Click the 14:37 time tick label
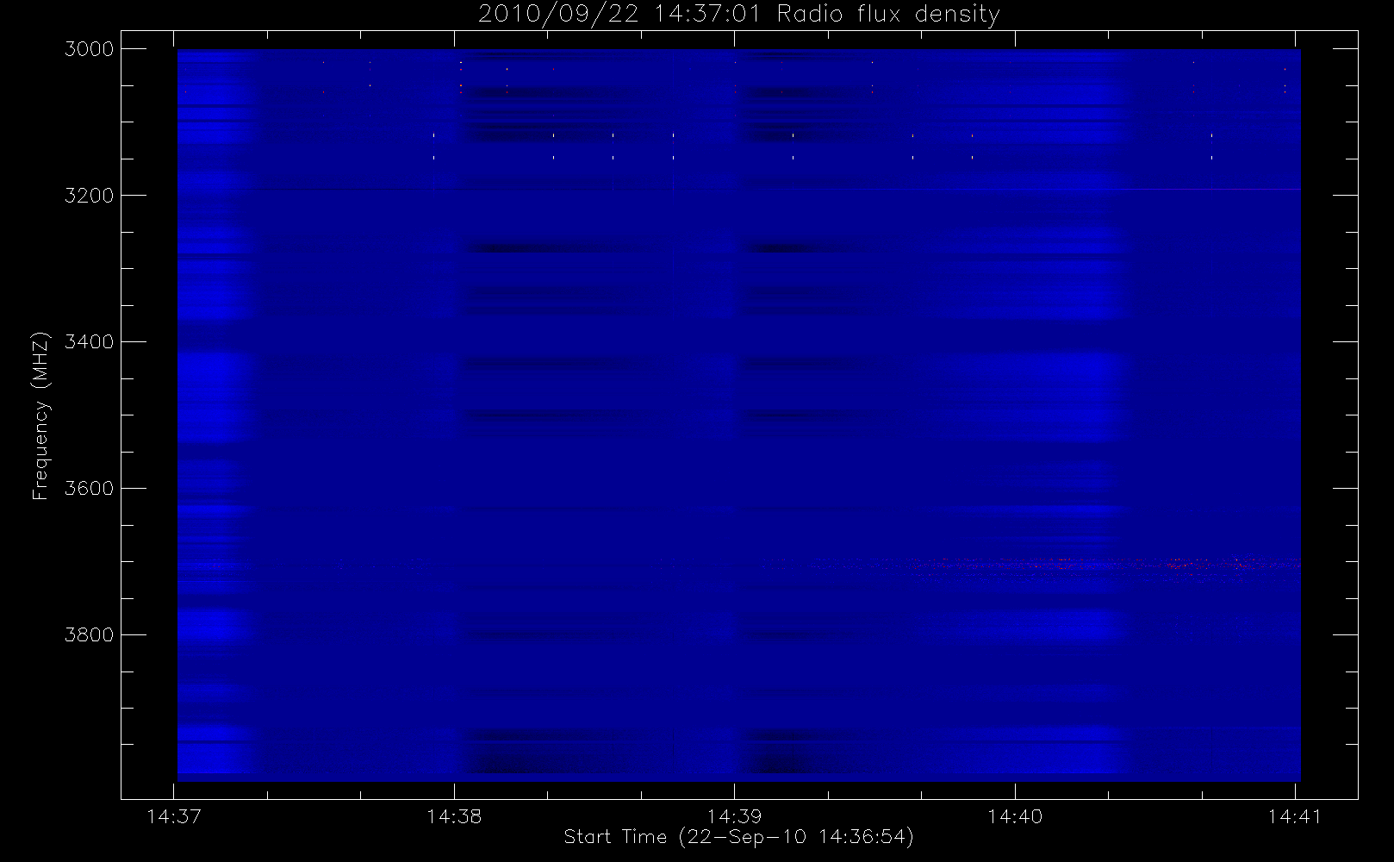The height and width of the screenshot is (862, 1394). (174, 816)
